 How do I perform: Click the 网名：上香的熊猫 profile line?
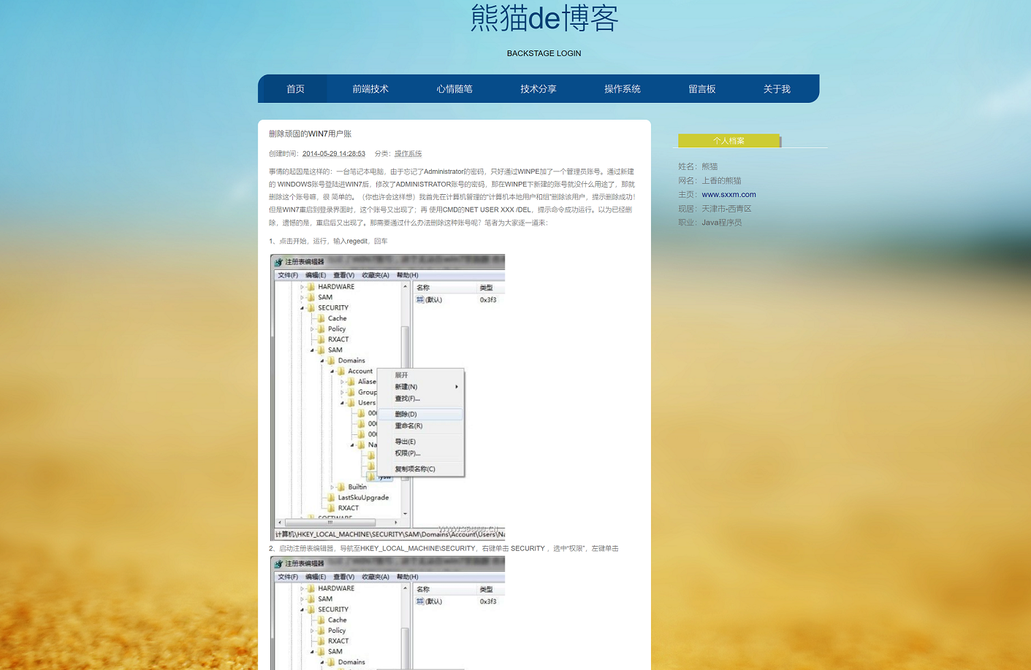click(709, 180)
